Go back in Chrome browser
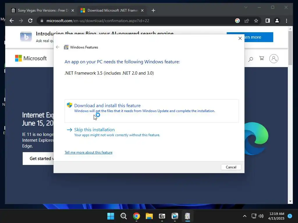 (x=12, y=21)
